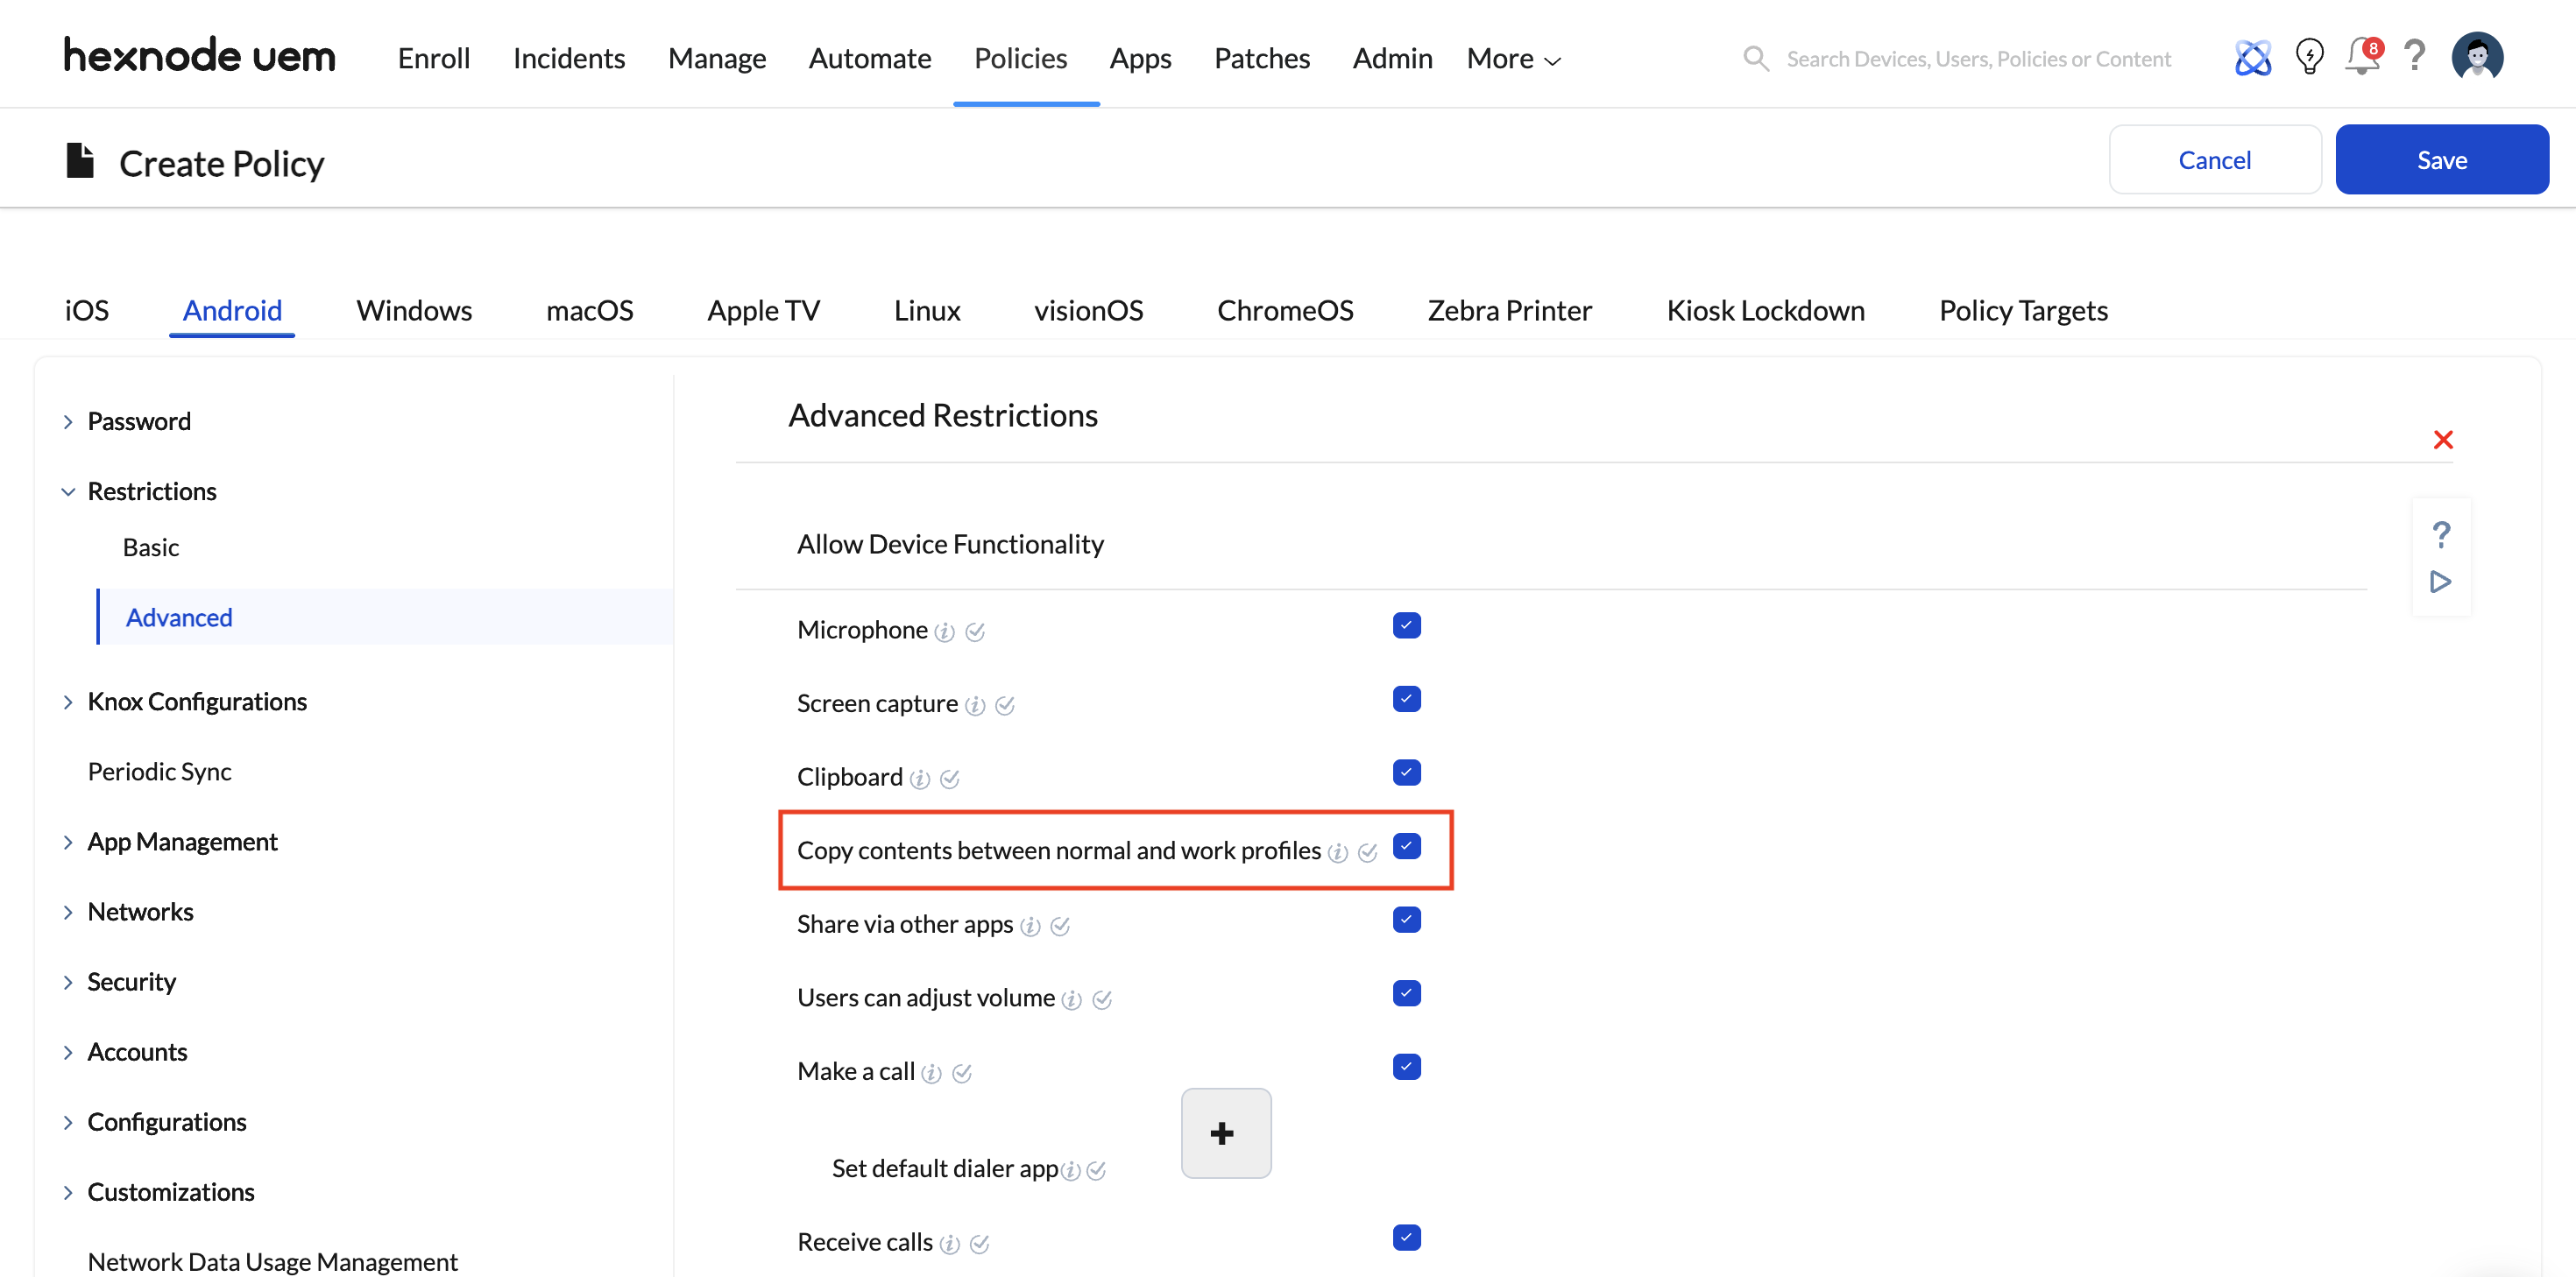Click the red X to remove Advanced Restrictions

pos(2442,440)
